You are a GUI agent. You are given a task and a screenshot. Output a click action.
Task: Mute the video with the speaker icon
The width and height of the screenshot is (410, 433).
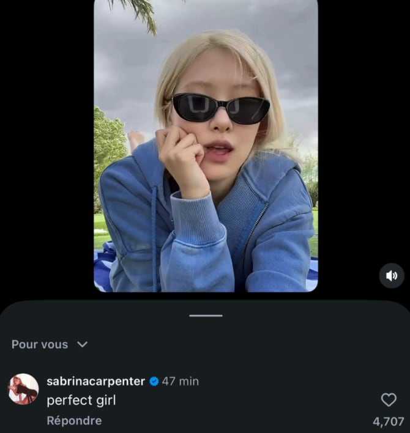click(392, 276)
